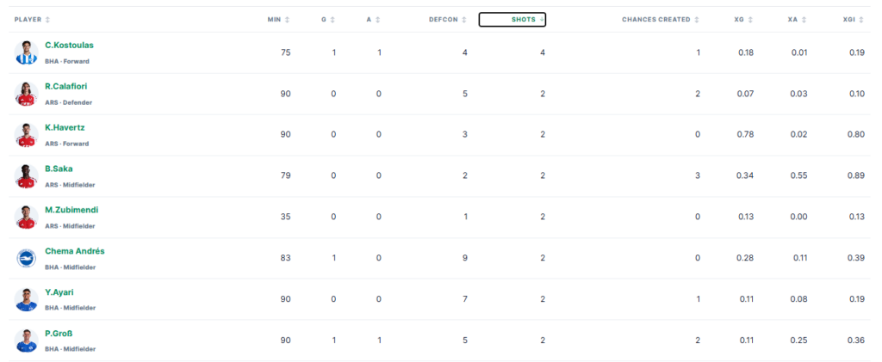
Task: Click the Brighton crest beside Chema Andrés
Action: coord(26,258)
